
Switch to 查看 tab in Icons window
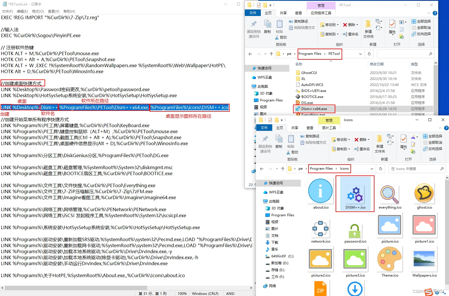310,128
